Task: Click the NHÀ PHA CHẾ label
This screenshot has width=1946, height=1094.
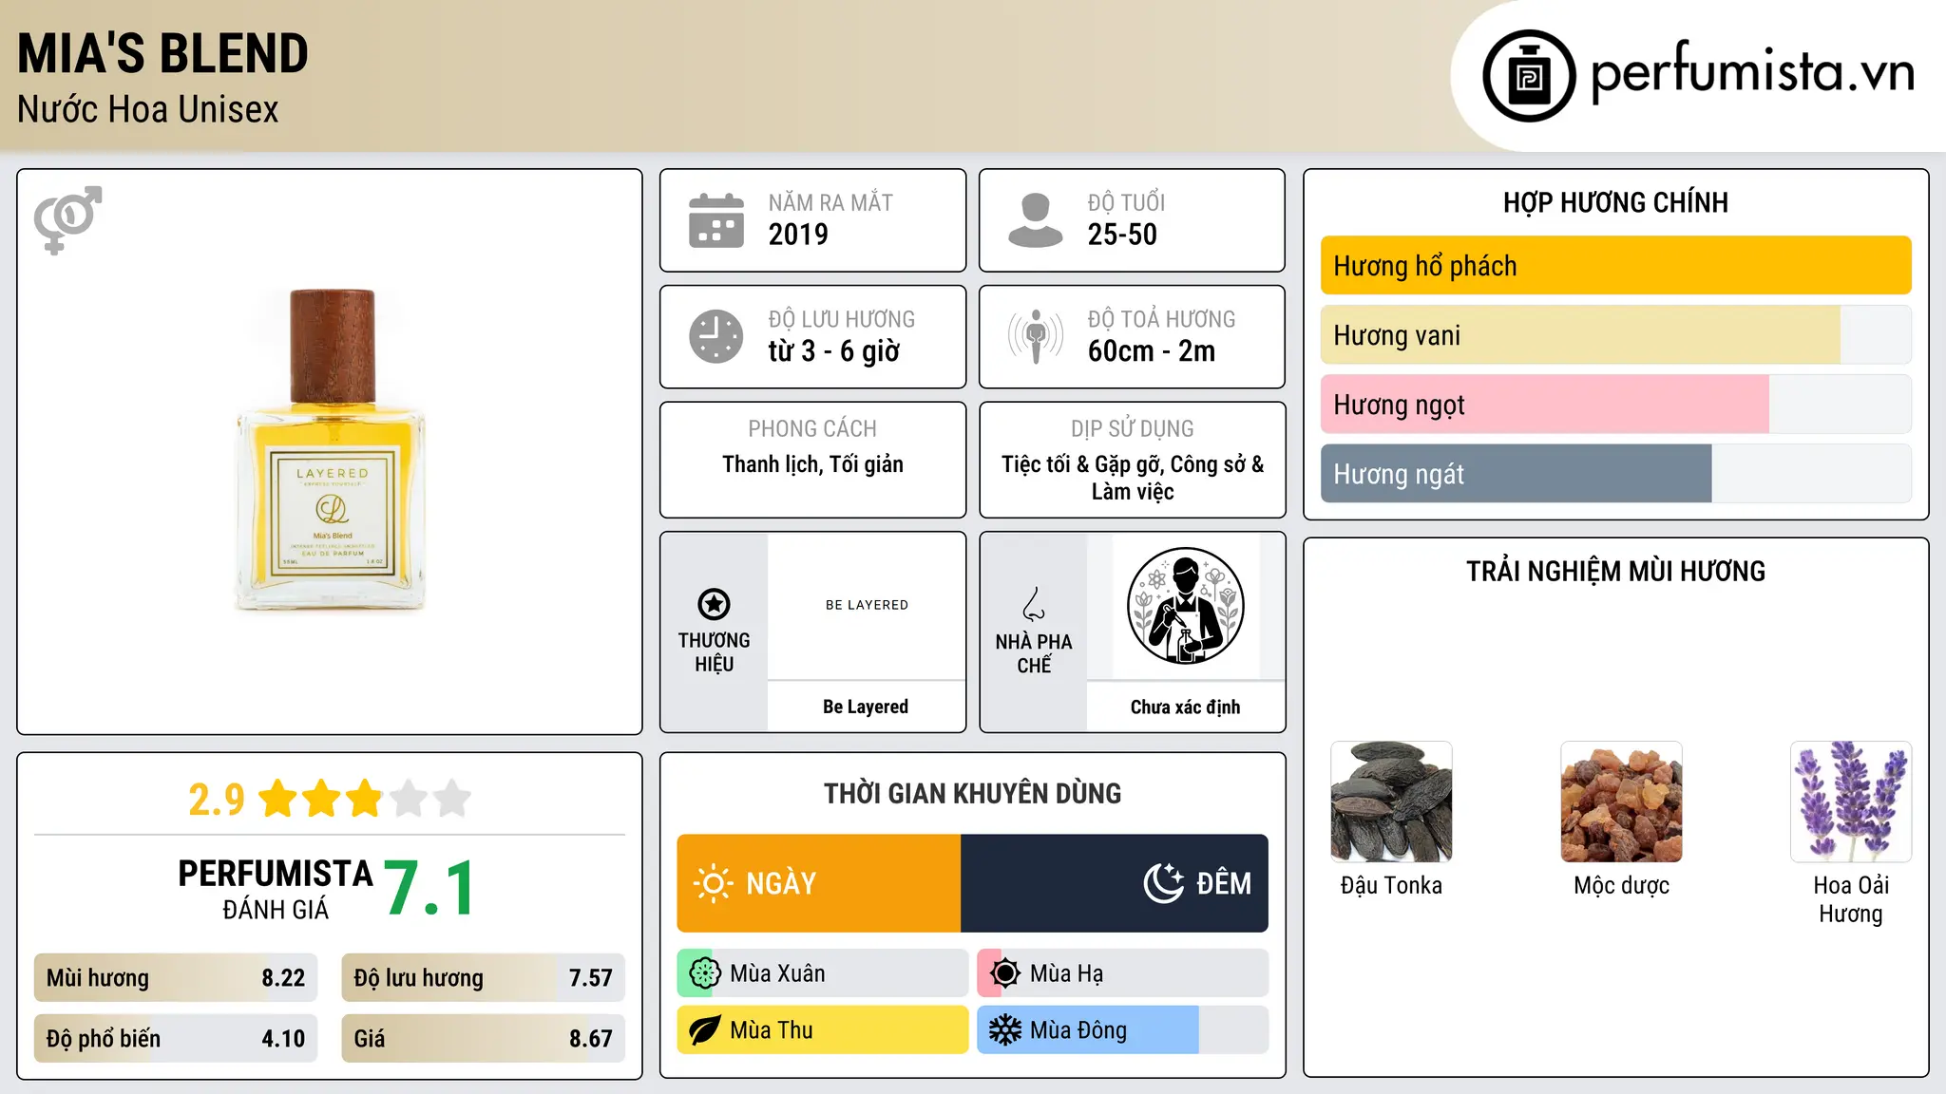Action: 1034,653
